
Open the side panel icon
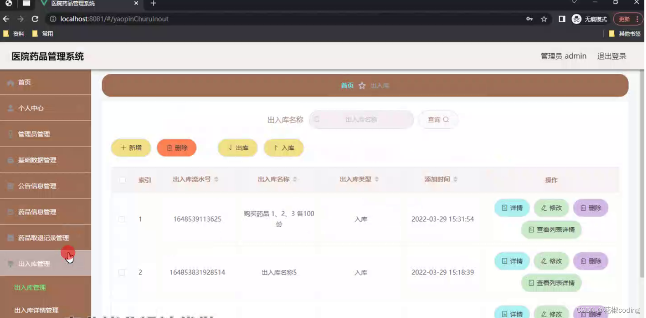(x=562, y=19)
